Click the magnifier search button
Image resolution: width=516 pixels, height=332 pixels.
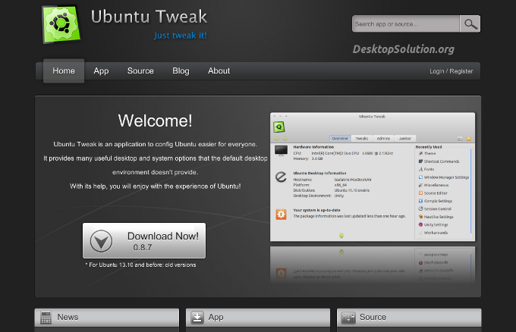pos(470,24)
